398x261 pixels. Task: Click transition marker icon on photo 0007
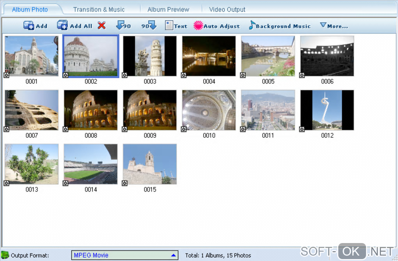point(6,129)
